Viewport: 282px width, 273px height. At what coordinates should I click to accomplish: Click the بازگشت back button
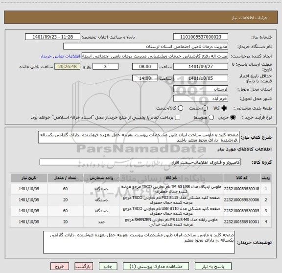(x=84, y=266)
